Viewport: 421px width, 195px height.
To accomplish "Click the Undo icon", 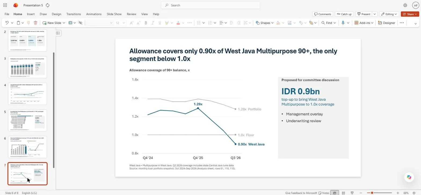I will pyautogui.click(x=7, y=23).
